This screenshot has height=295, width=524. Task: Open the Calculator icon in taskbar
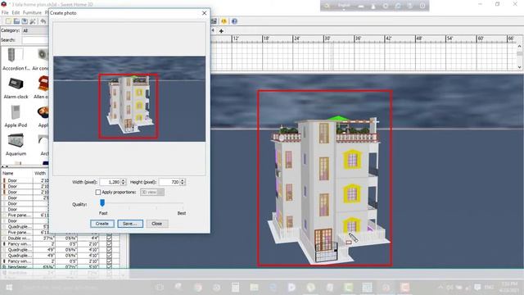[235, 287]
